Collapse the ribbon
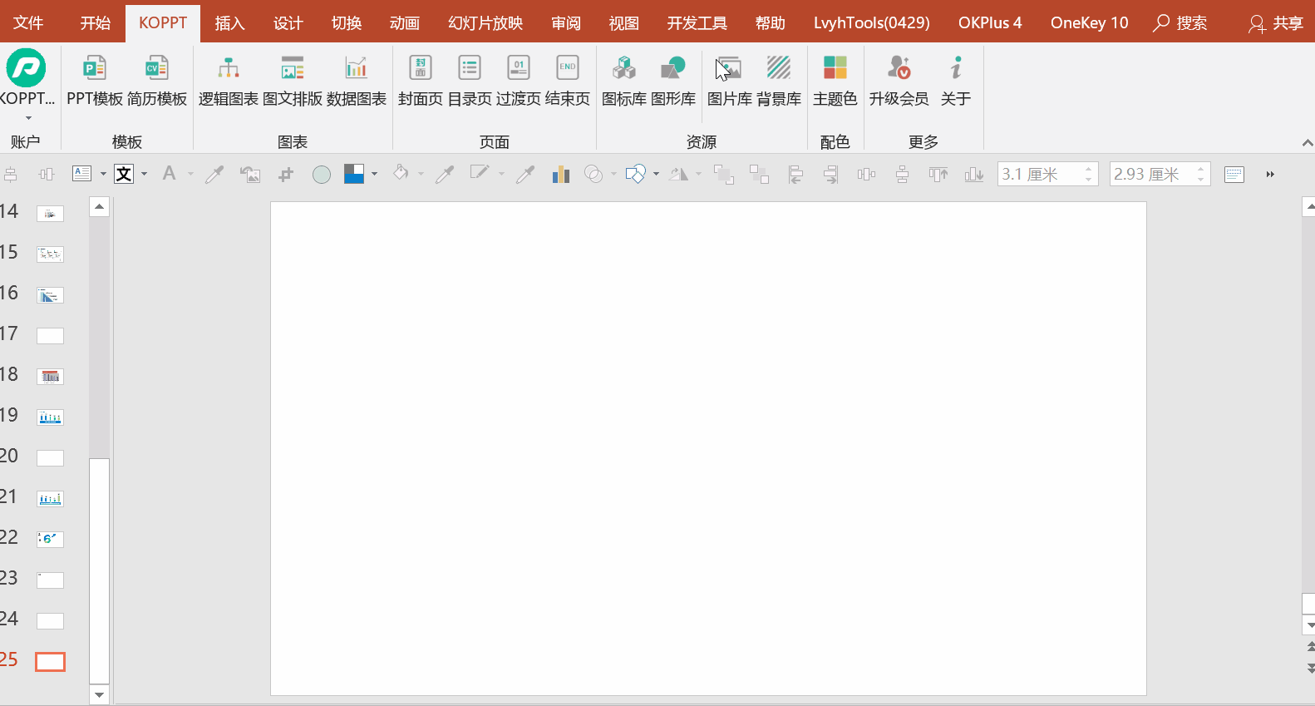The width and height of the screenshot is (1315, 706). [1307, 143]
